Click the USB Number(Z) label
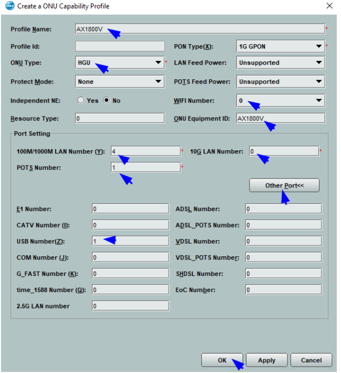 (x=40, y=241)
